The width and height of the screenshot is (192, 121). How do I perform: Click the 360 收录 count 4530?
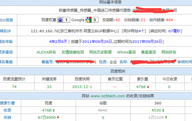[x=156, y=110]
